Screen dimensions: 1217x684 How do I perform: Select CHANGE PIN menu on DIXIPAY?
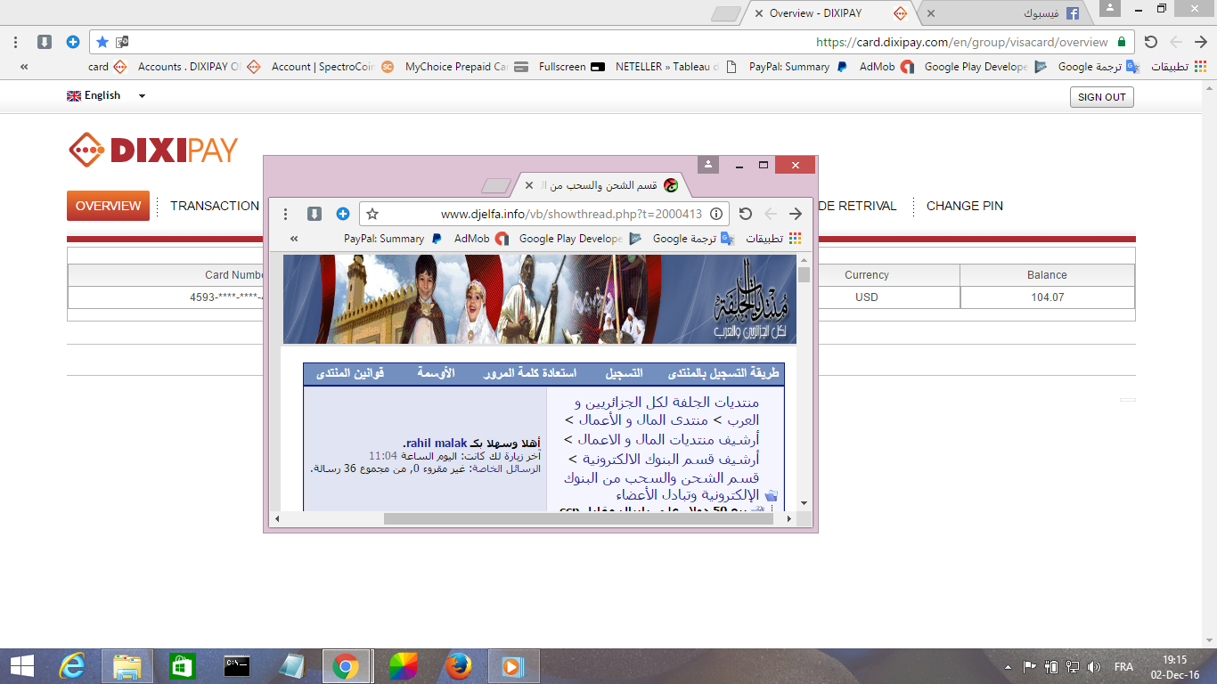(965, 206)
